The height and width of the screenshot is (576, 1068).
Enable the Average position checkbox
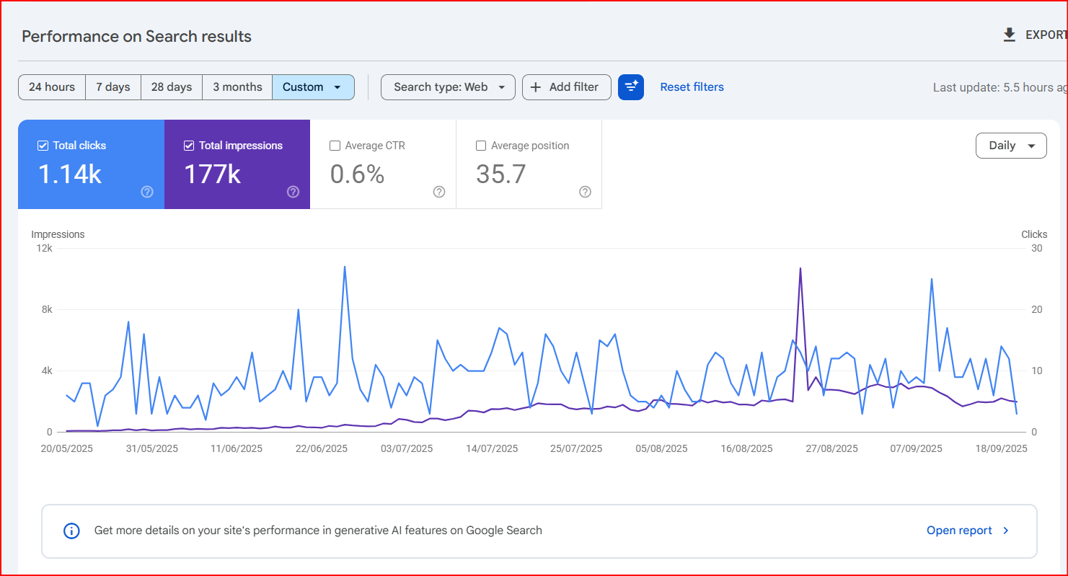pyautogui.click(x=481, y=146)
